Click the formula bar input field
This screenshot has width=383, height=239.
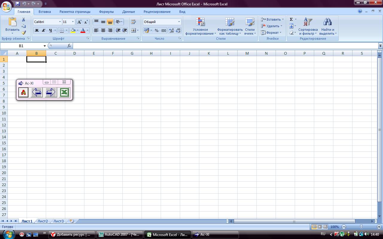(x=224, y=46)
